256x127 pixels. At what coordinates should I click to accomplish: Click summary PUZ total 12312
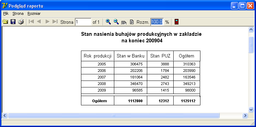tap(164, 101)
